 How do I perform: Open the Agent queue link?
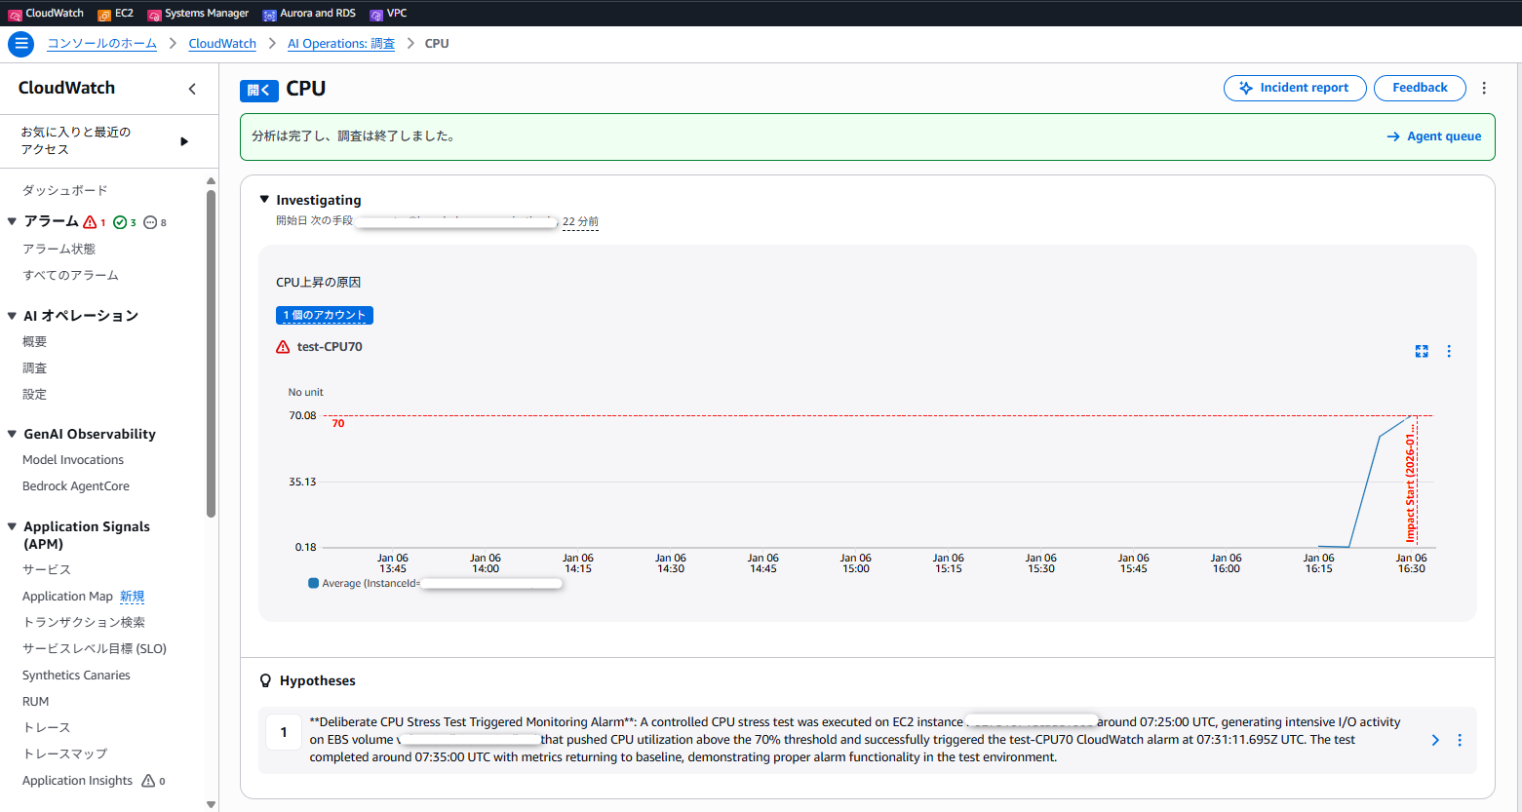pos(1434,136)
